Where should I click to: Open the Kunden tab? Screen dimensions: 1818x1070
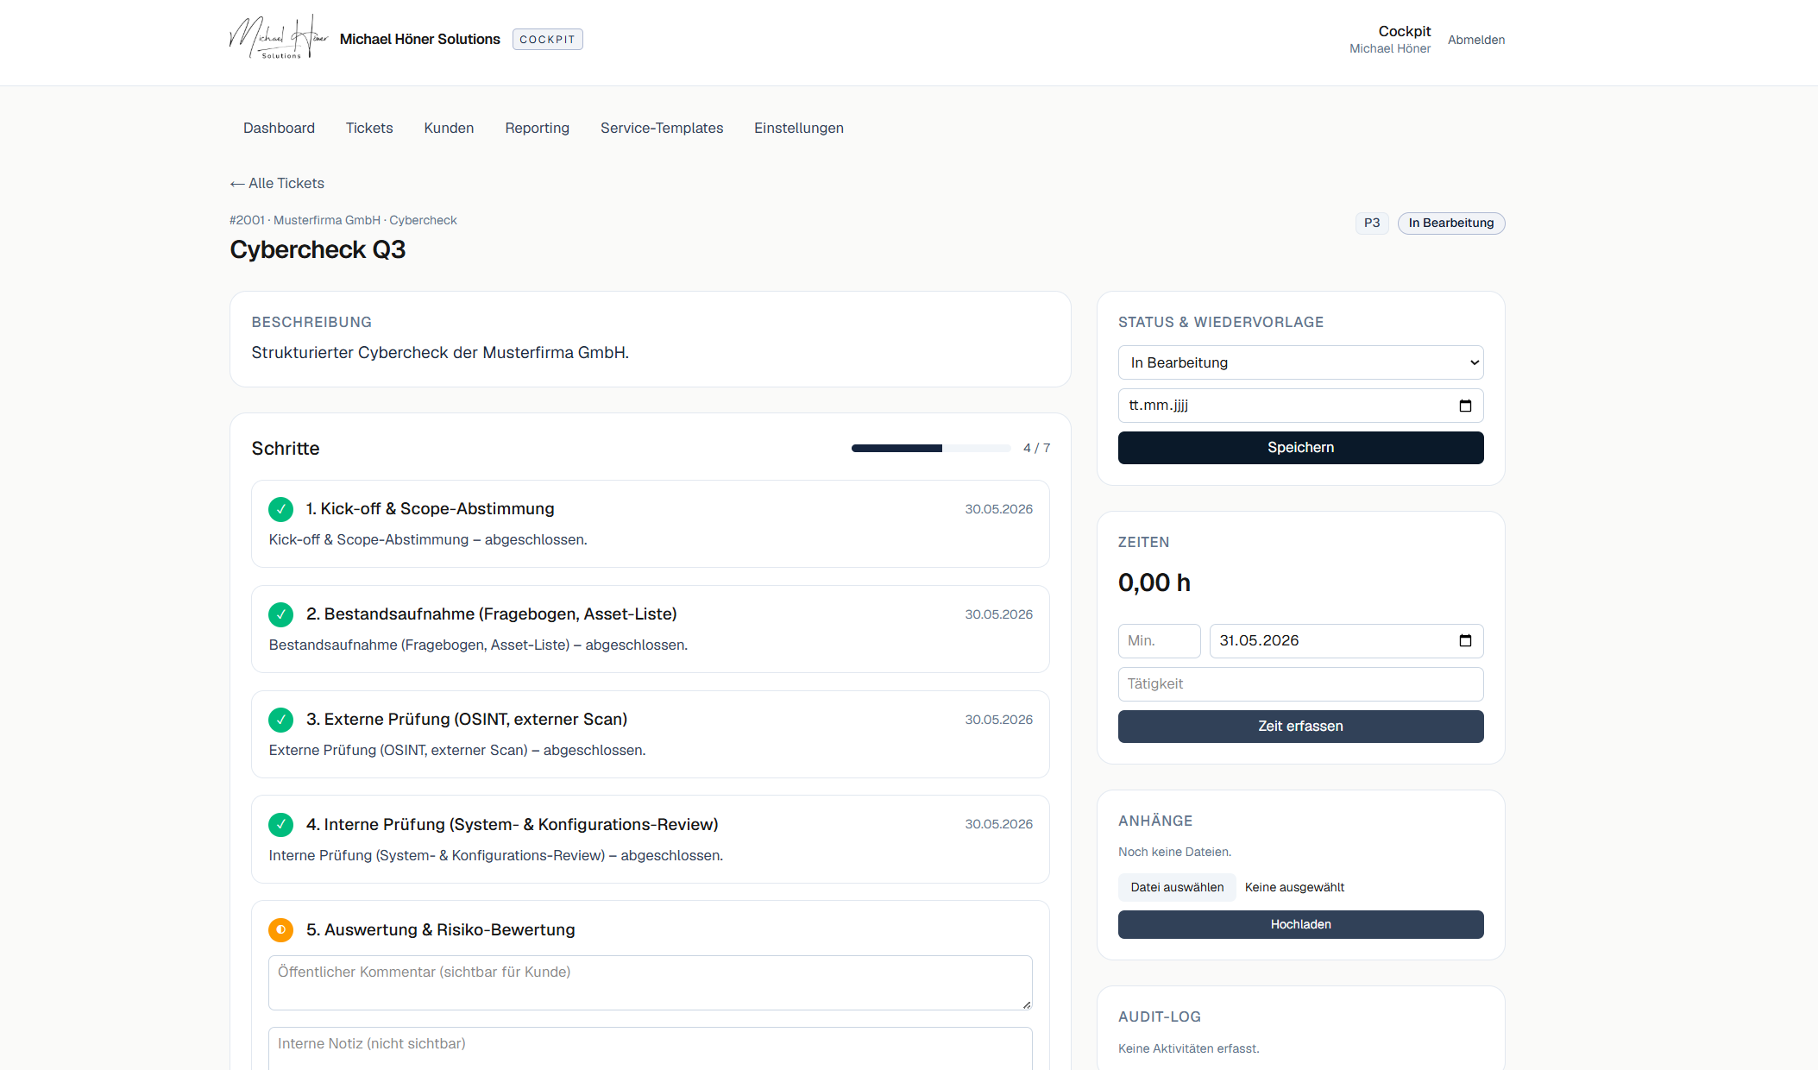point(449,128)
